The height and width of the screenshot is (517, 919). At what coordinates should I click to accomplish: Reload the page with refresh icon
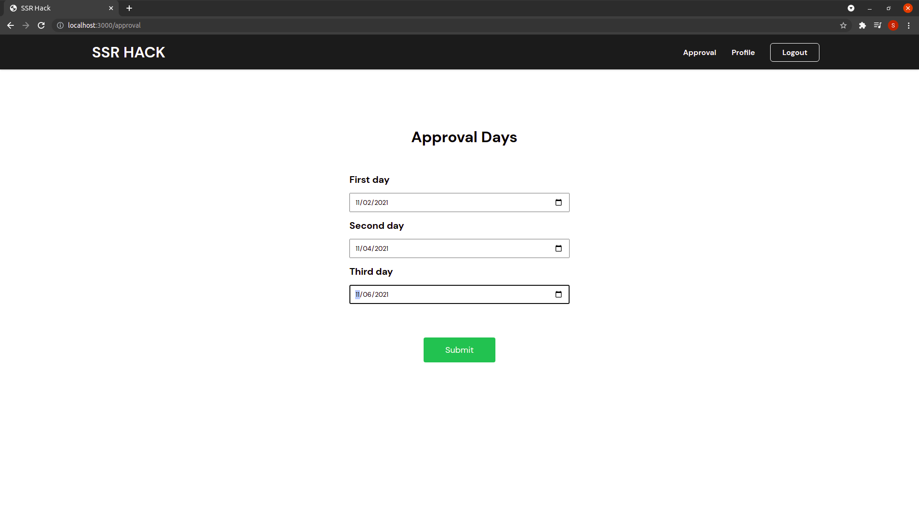[41, 25]
